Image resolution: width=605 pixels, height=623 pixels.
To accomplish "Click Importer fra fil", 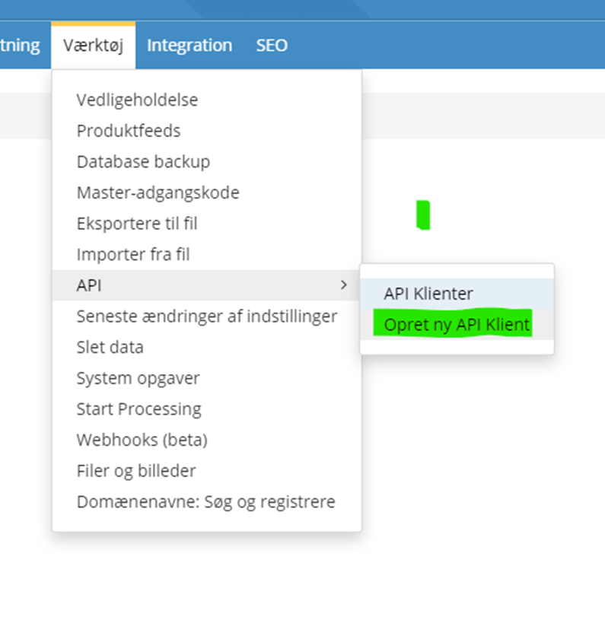I will click(133, 255).
